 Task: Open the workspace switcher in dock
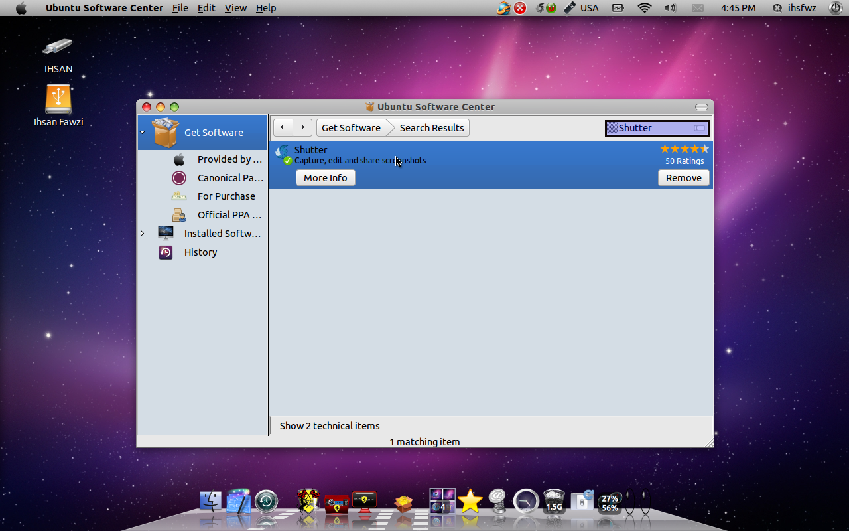coord(442,501)
